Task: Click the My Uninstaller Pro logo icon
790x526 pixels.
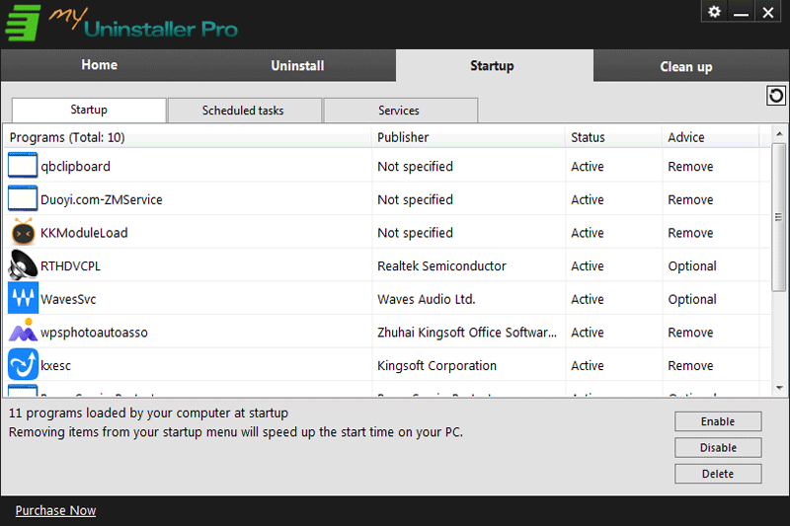Action: click(23, 23)
